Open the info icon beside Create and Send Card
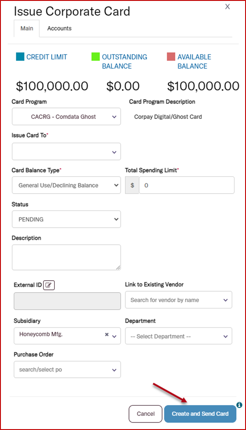This screenshot has width=246, height=430. 239,405
